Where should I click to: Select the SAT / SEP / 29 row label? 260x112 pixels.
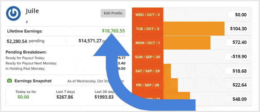(148, 71)
